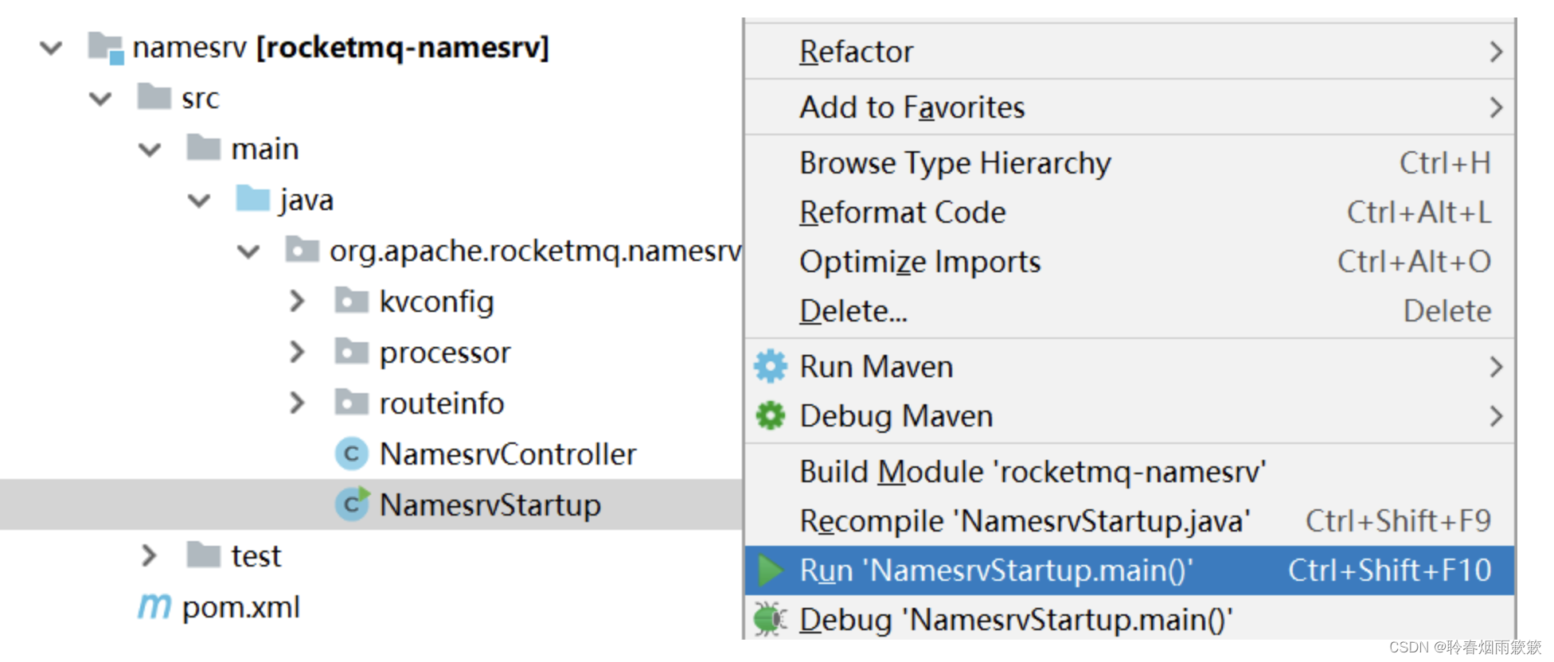This screenshot has width=1554, height=662.
Task: Click the test folder icon
Action: 204,555
